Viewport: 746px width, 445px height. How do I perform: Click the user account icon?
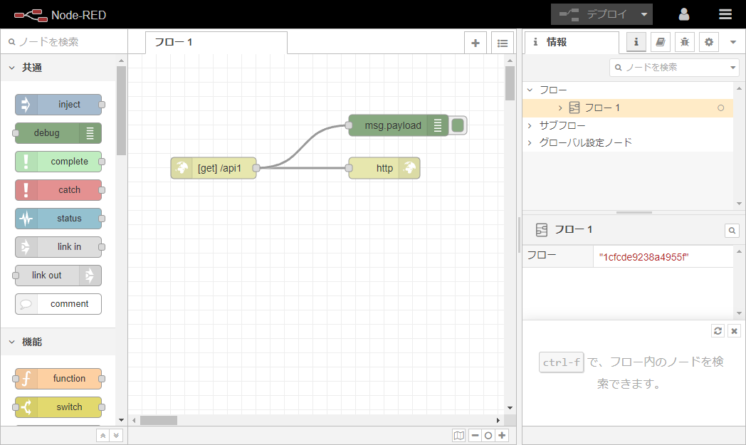[x=683, y=14]
